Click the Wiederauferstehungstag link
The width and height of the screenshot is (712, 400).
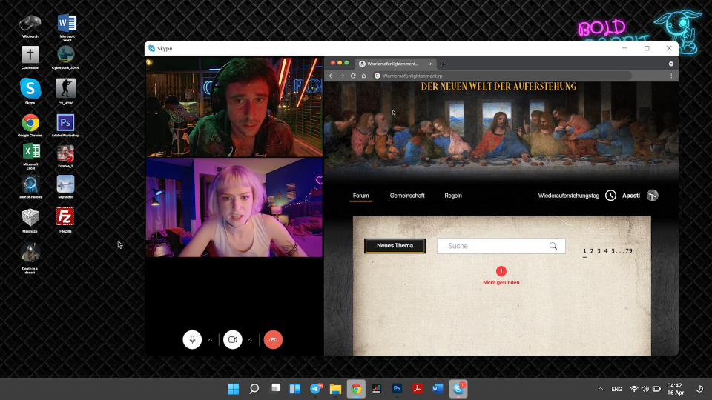pyautogui.click(x=569, y=196)
